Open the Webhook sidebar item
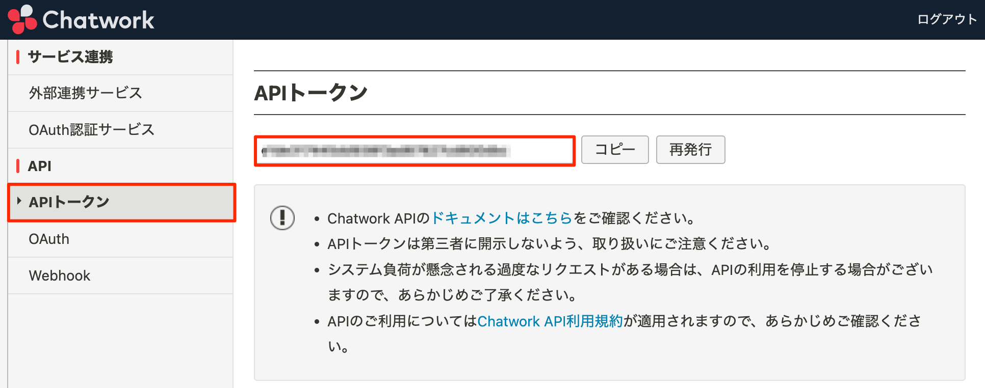The image size is (985, 388). (120, 275)
